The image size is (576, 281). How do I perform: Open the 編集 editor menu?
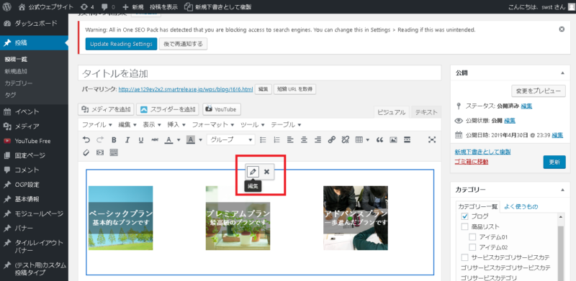tap(127, 125)
